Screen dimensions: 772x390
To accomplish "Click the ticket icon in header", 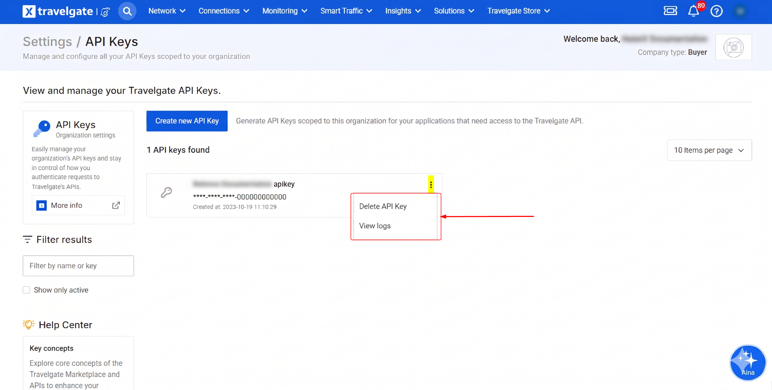I will 670,11.
